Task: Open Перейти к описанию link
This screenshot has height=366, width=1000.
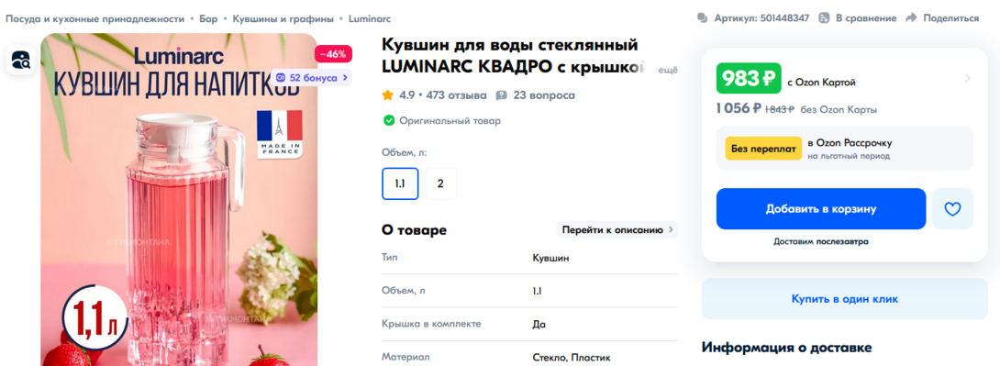Action: point(617,229)
